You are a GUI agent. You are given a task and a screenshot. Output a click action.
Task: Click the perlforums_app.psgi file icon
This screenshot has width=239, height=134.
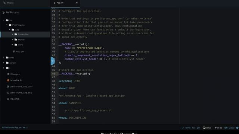pyautogui.click(x=8, y=93)
